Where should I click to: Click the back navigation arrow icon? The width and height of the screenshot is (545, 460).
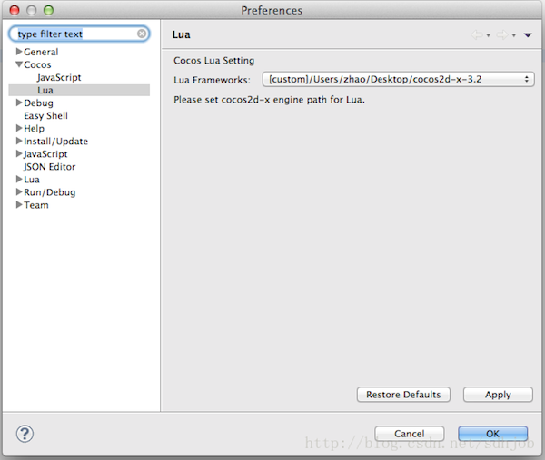477,34
